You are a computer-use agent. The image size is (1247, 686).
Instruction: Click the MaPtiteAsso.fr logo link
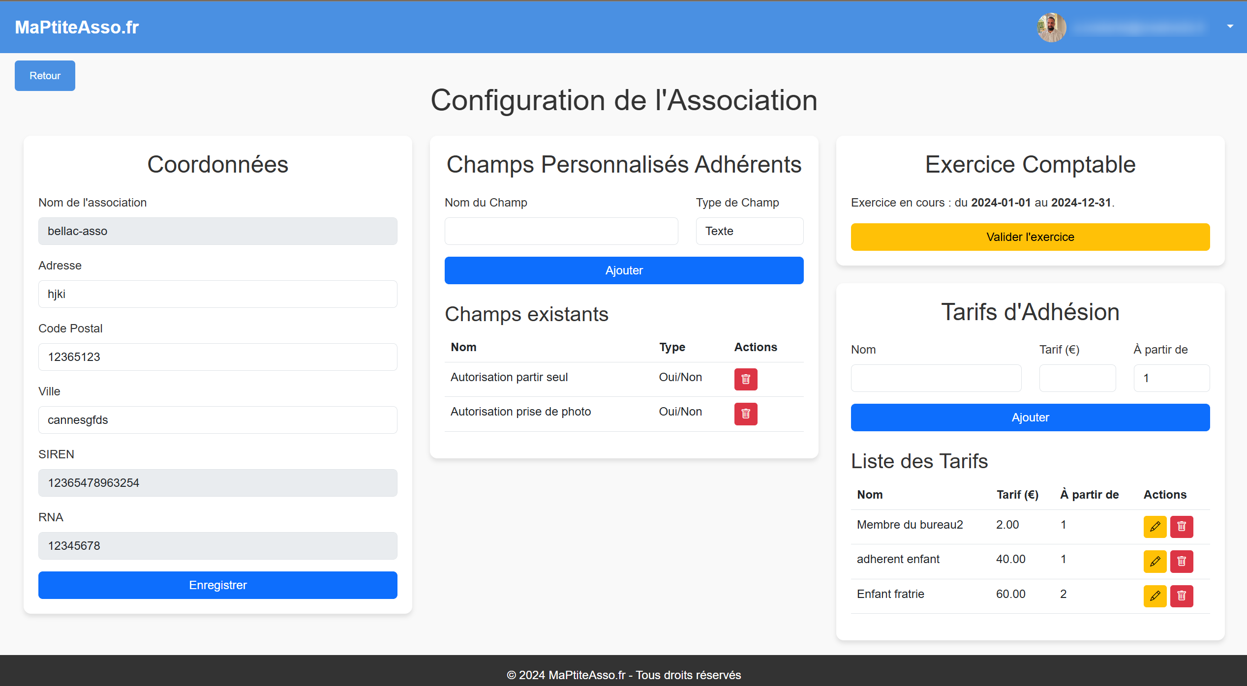[x=77, y=27]
